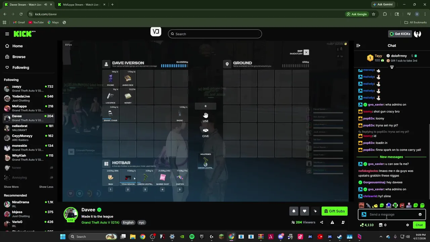
Task: Close inventory with the EXIT X button
Action: pyautogui.click(x=306, y=52)
